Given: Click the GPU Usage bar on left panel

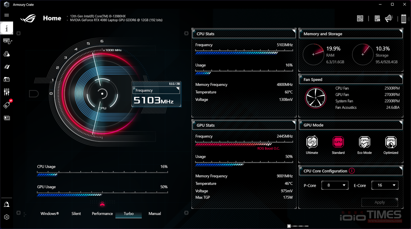Looking at the screenshot, I should tap(102, 194).
